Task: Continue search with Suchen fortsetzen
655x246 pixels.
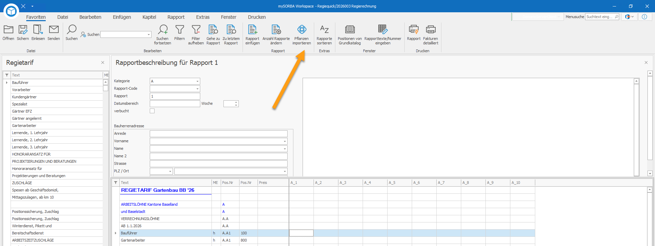Action: click(x=162, y=34)
